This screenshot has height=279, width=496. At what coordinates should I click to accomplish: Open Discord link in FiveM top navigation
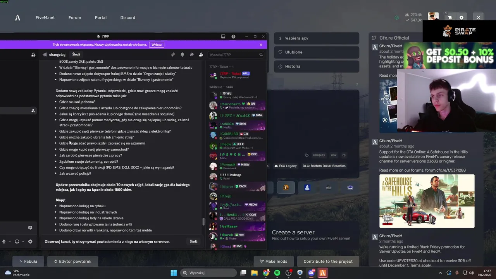point(128,17)
